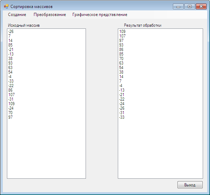This screenshot has height=195, width=210.
Task: Select 7 in the Результат обработки list
Action: point(160,81)
